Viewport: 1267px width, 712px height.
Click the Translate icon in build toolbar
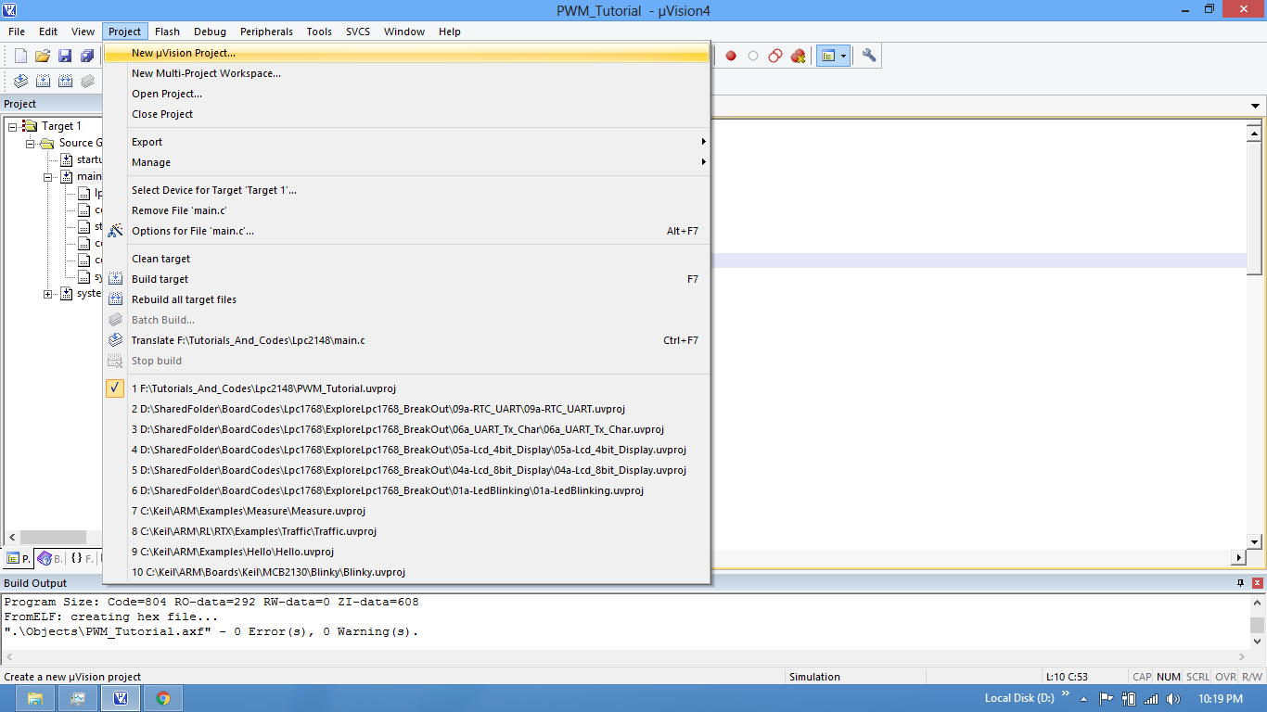[x=20, y=81]
